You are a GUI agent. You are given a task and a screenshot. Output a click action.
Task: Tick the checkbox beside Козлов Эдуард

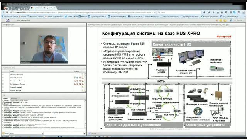tap(3, 90)
